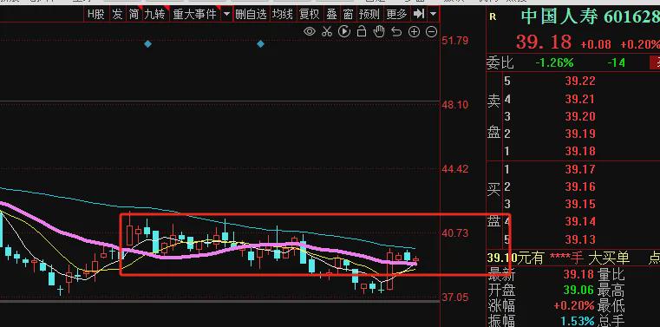Open the 预测 forecast option
Image resolution: width=660 pixels, height=327 pixels.
369,14
